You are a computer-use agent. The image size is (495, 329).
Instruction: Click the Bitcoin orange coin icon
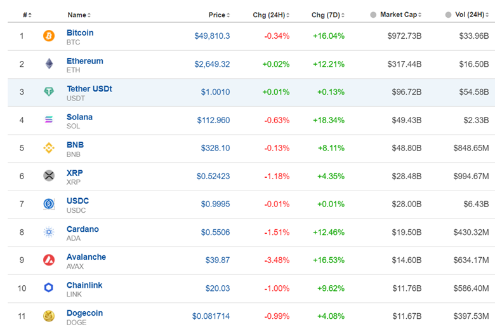pyautogui.click(x=49, y=36)
